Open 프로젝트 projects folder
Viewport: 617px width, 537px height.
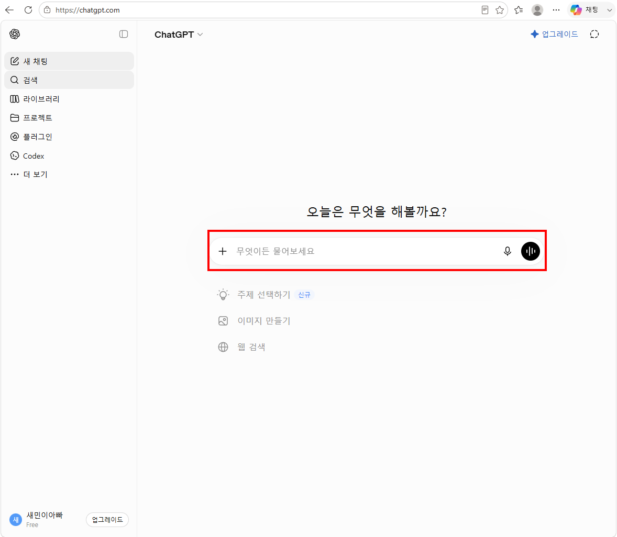coord(69,118)
